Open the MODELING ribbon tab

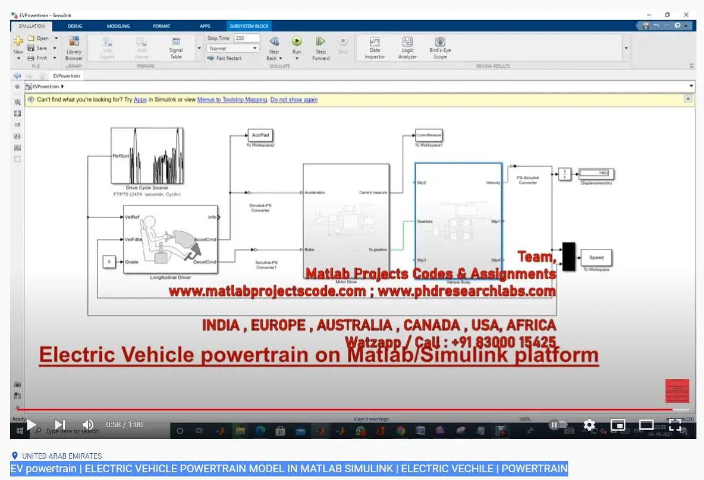point(118,26)
